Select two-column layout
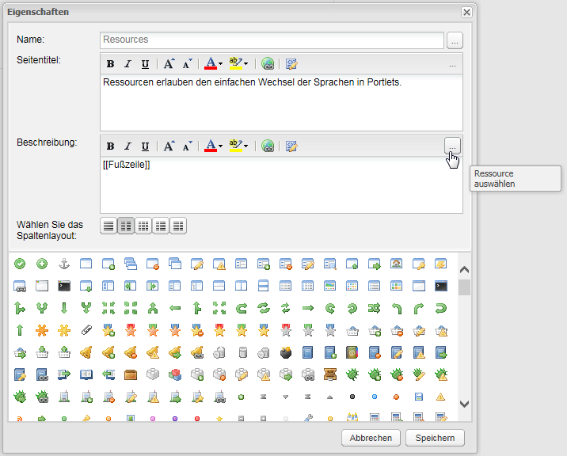This screenshot has height=456, width=567. (126, 226)
